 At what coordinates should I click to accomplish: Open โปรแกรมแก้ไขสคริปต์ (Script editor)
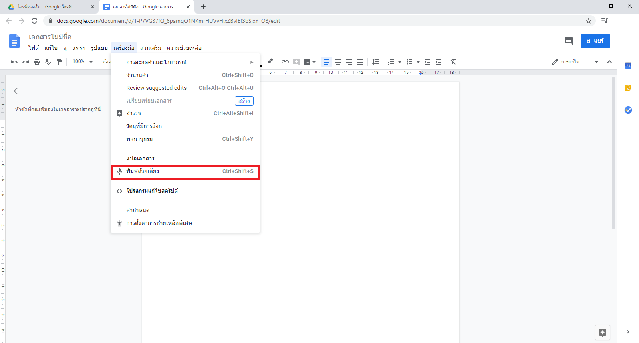point(185,191)
